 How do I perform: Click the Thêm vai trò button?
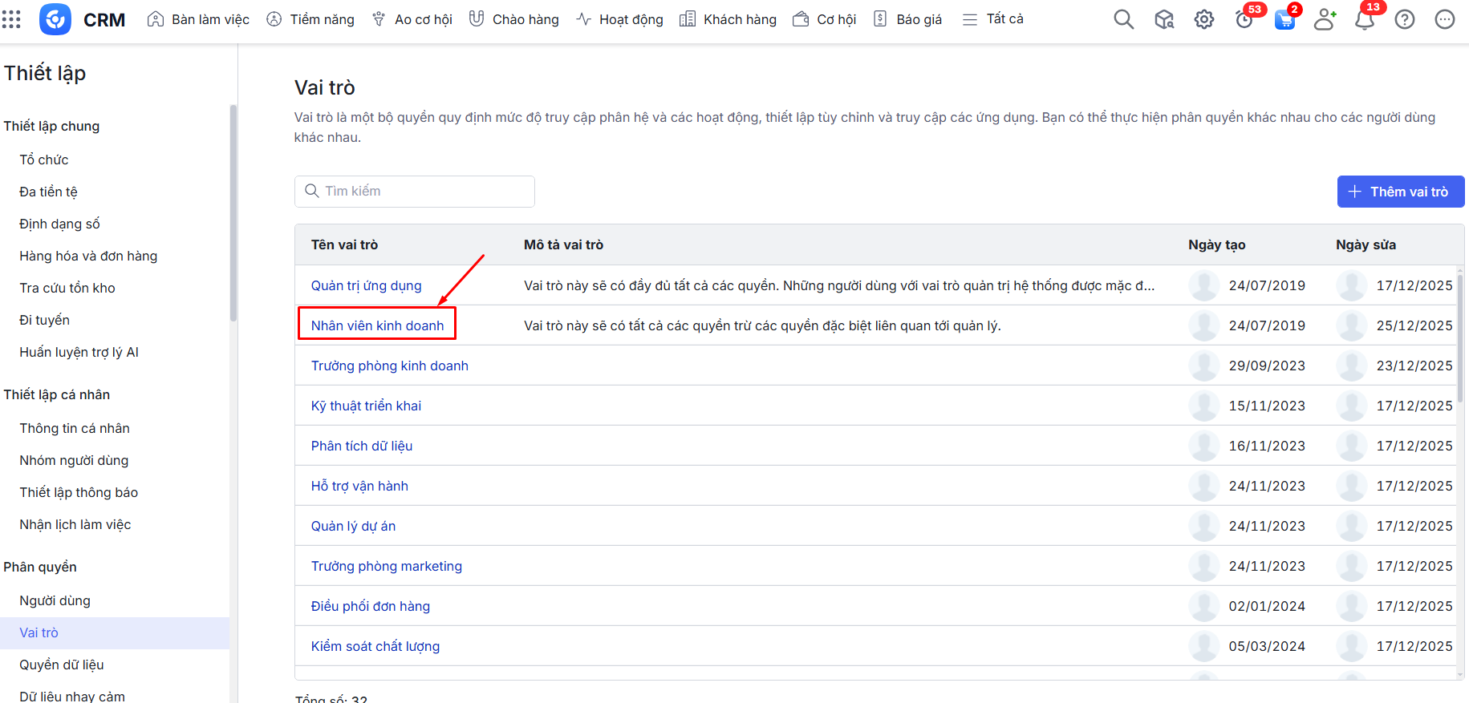[x=1400, y=192]
